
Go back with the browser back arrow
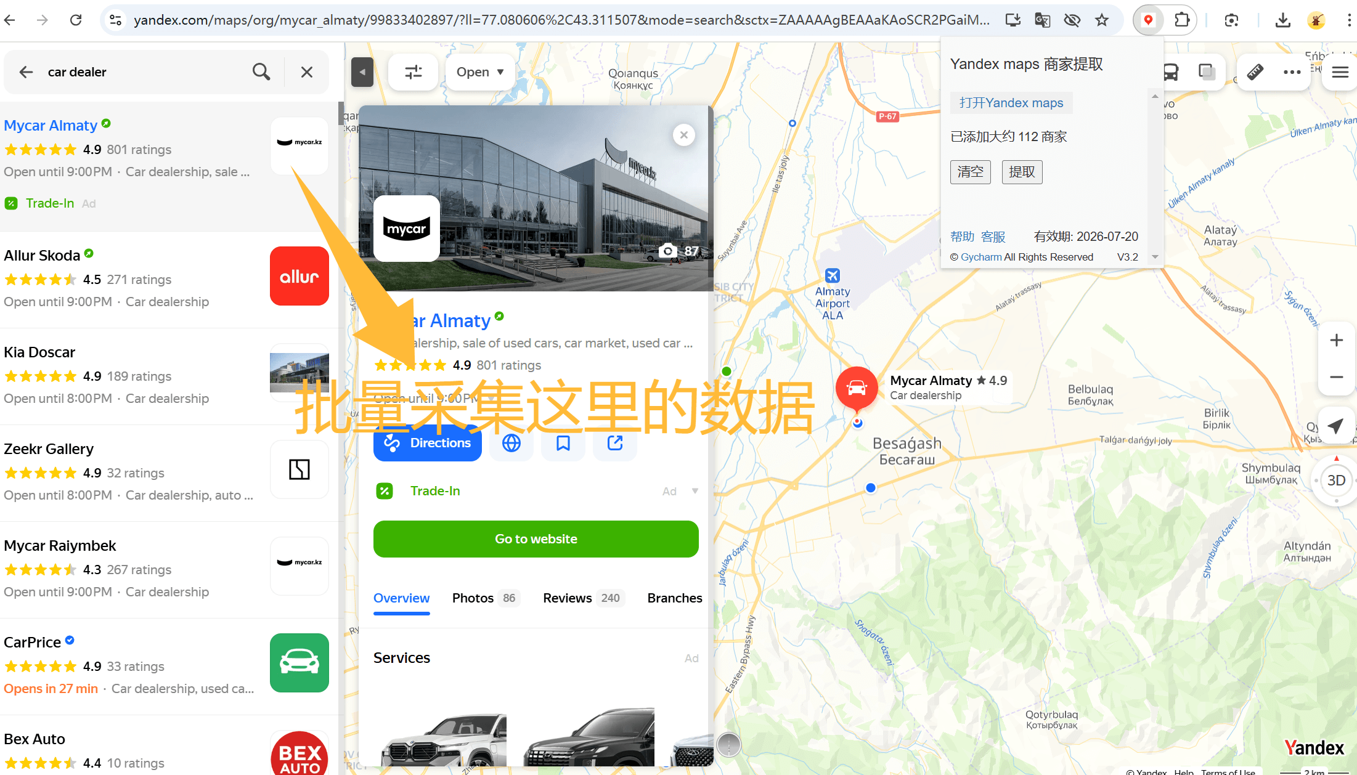[x=10, y=20]
